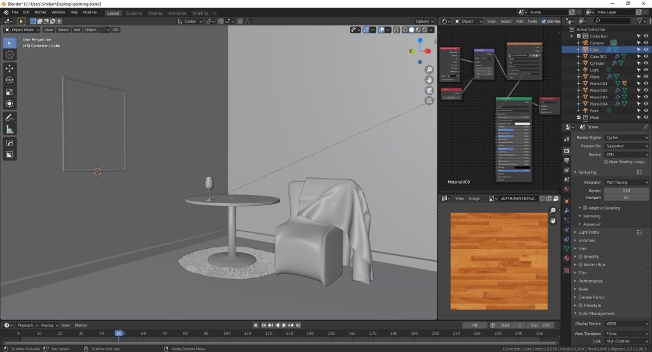Enable the Motion Blur checkbox
The height and width of the screenshot is (352, 652).
581,264
